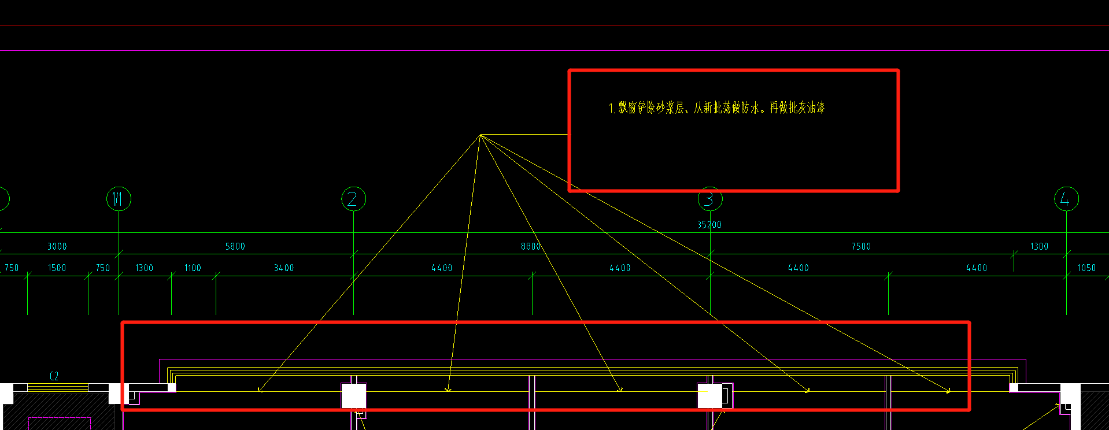Select the dimension text 1500

click(57, 268)
